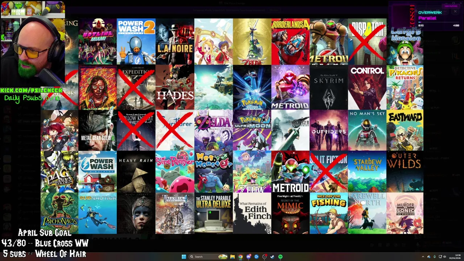
Task: Select the Persona 5 red-haired character cover
Action: (59, 130)
